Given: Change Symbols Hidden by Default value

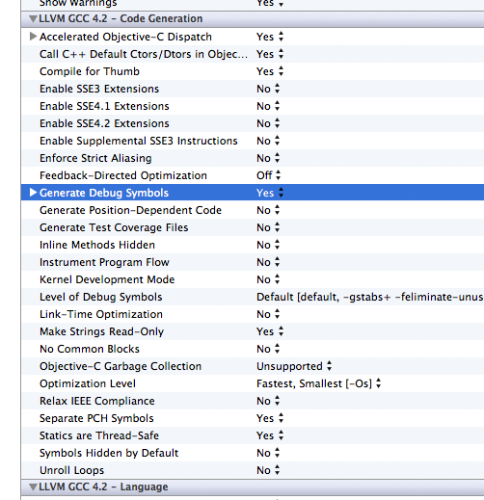Looking at the screenshot, I should [x=268, y=453].
